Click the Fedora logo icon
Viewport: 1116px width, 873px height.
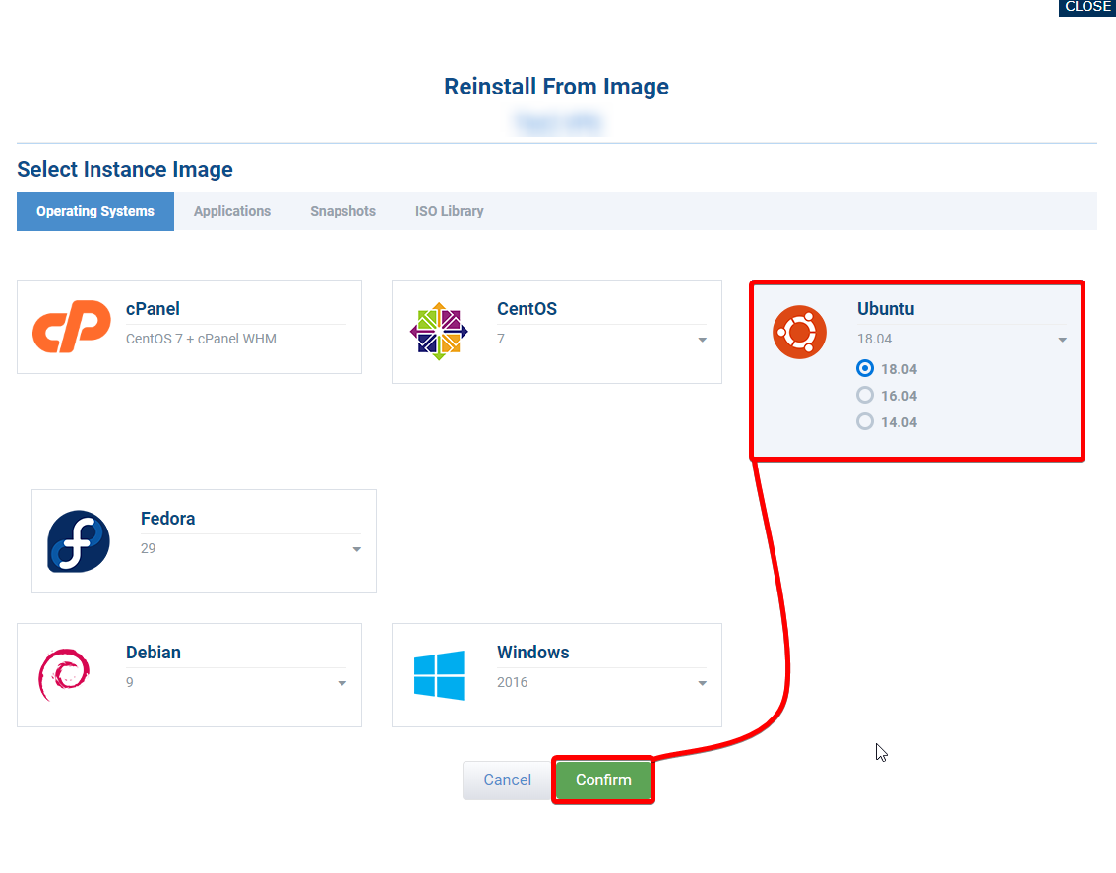pos(79,541)
